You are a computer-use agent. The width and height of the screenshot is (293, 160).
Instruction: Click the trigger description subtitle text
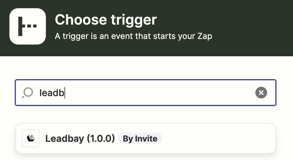[133, 36]
